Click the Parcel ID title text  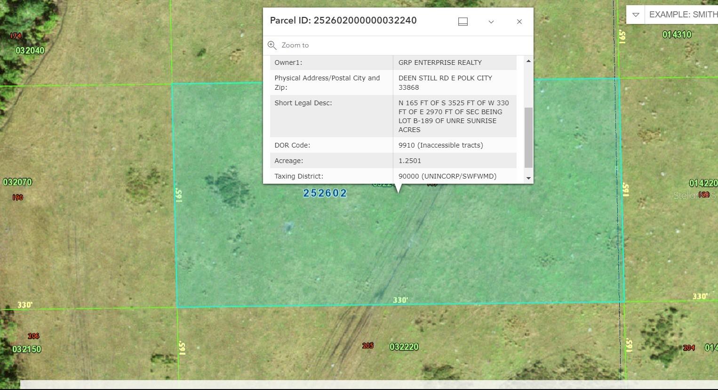coord(343,20)
